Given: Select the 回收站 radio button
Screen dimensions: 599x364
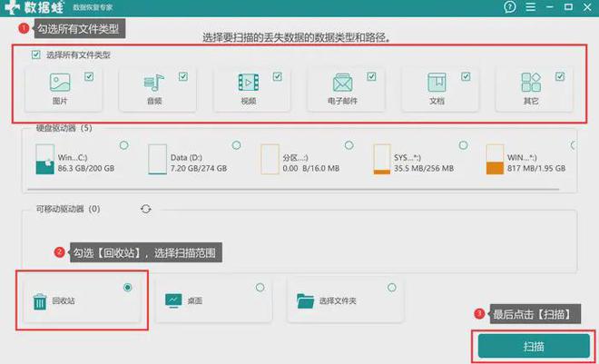Looking at the screenshot, I should (128, 287).
